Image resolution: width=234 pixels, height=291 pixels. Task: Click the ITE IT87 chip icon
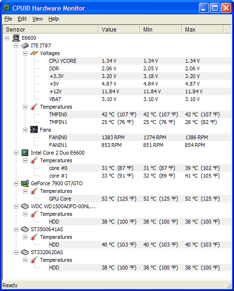[25, 45]
